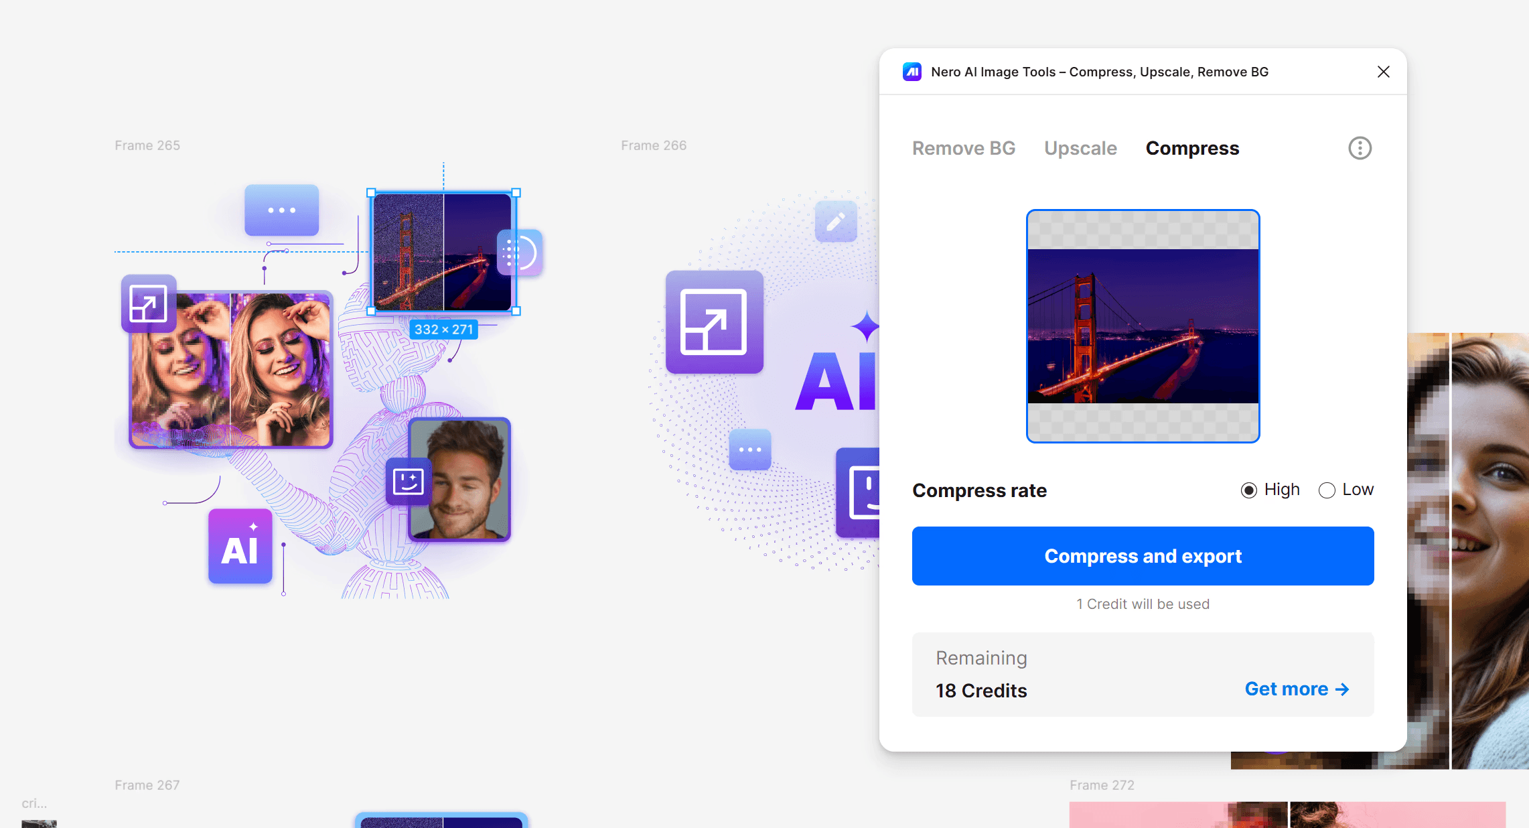Follow the Get more credits link

1296,689
